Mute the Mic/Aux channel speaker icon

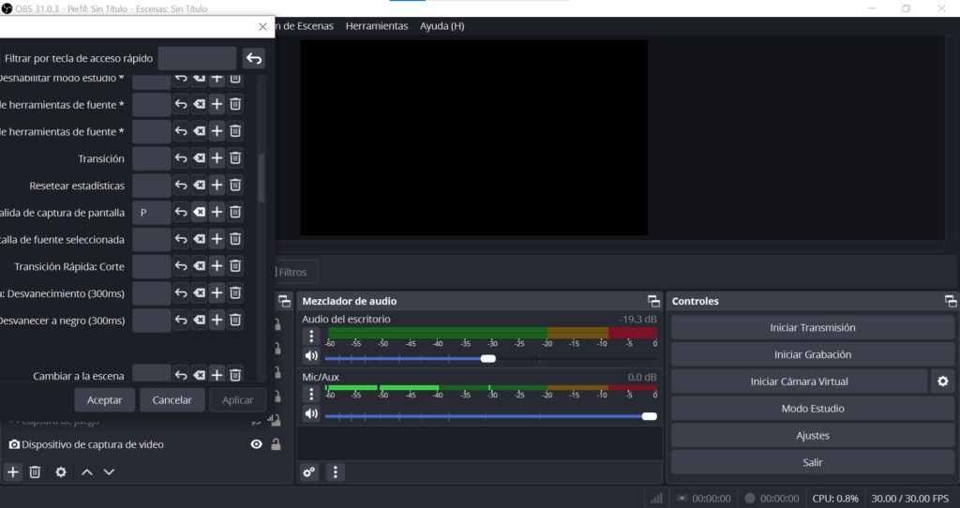tap(311, 414)
